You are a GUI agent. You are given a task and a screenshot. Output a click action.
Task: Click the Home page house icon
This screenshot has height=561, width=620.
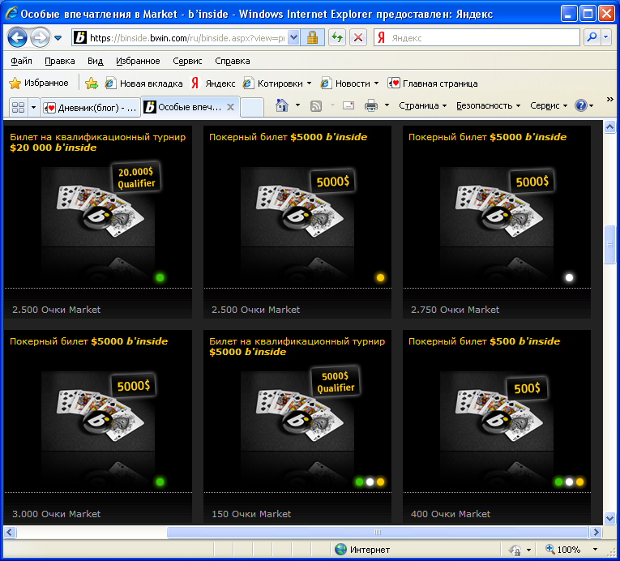281,105
